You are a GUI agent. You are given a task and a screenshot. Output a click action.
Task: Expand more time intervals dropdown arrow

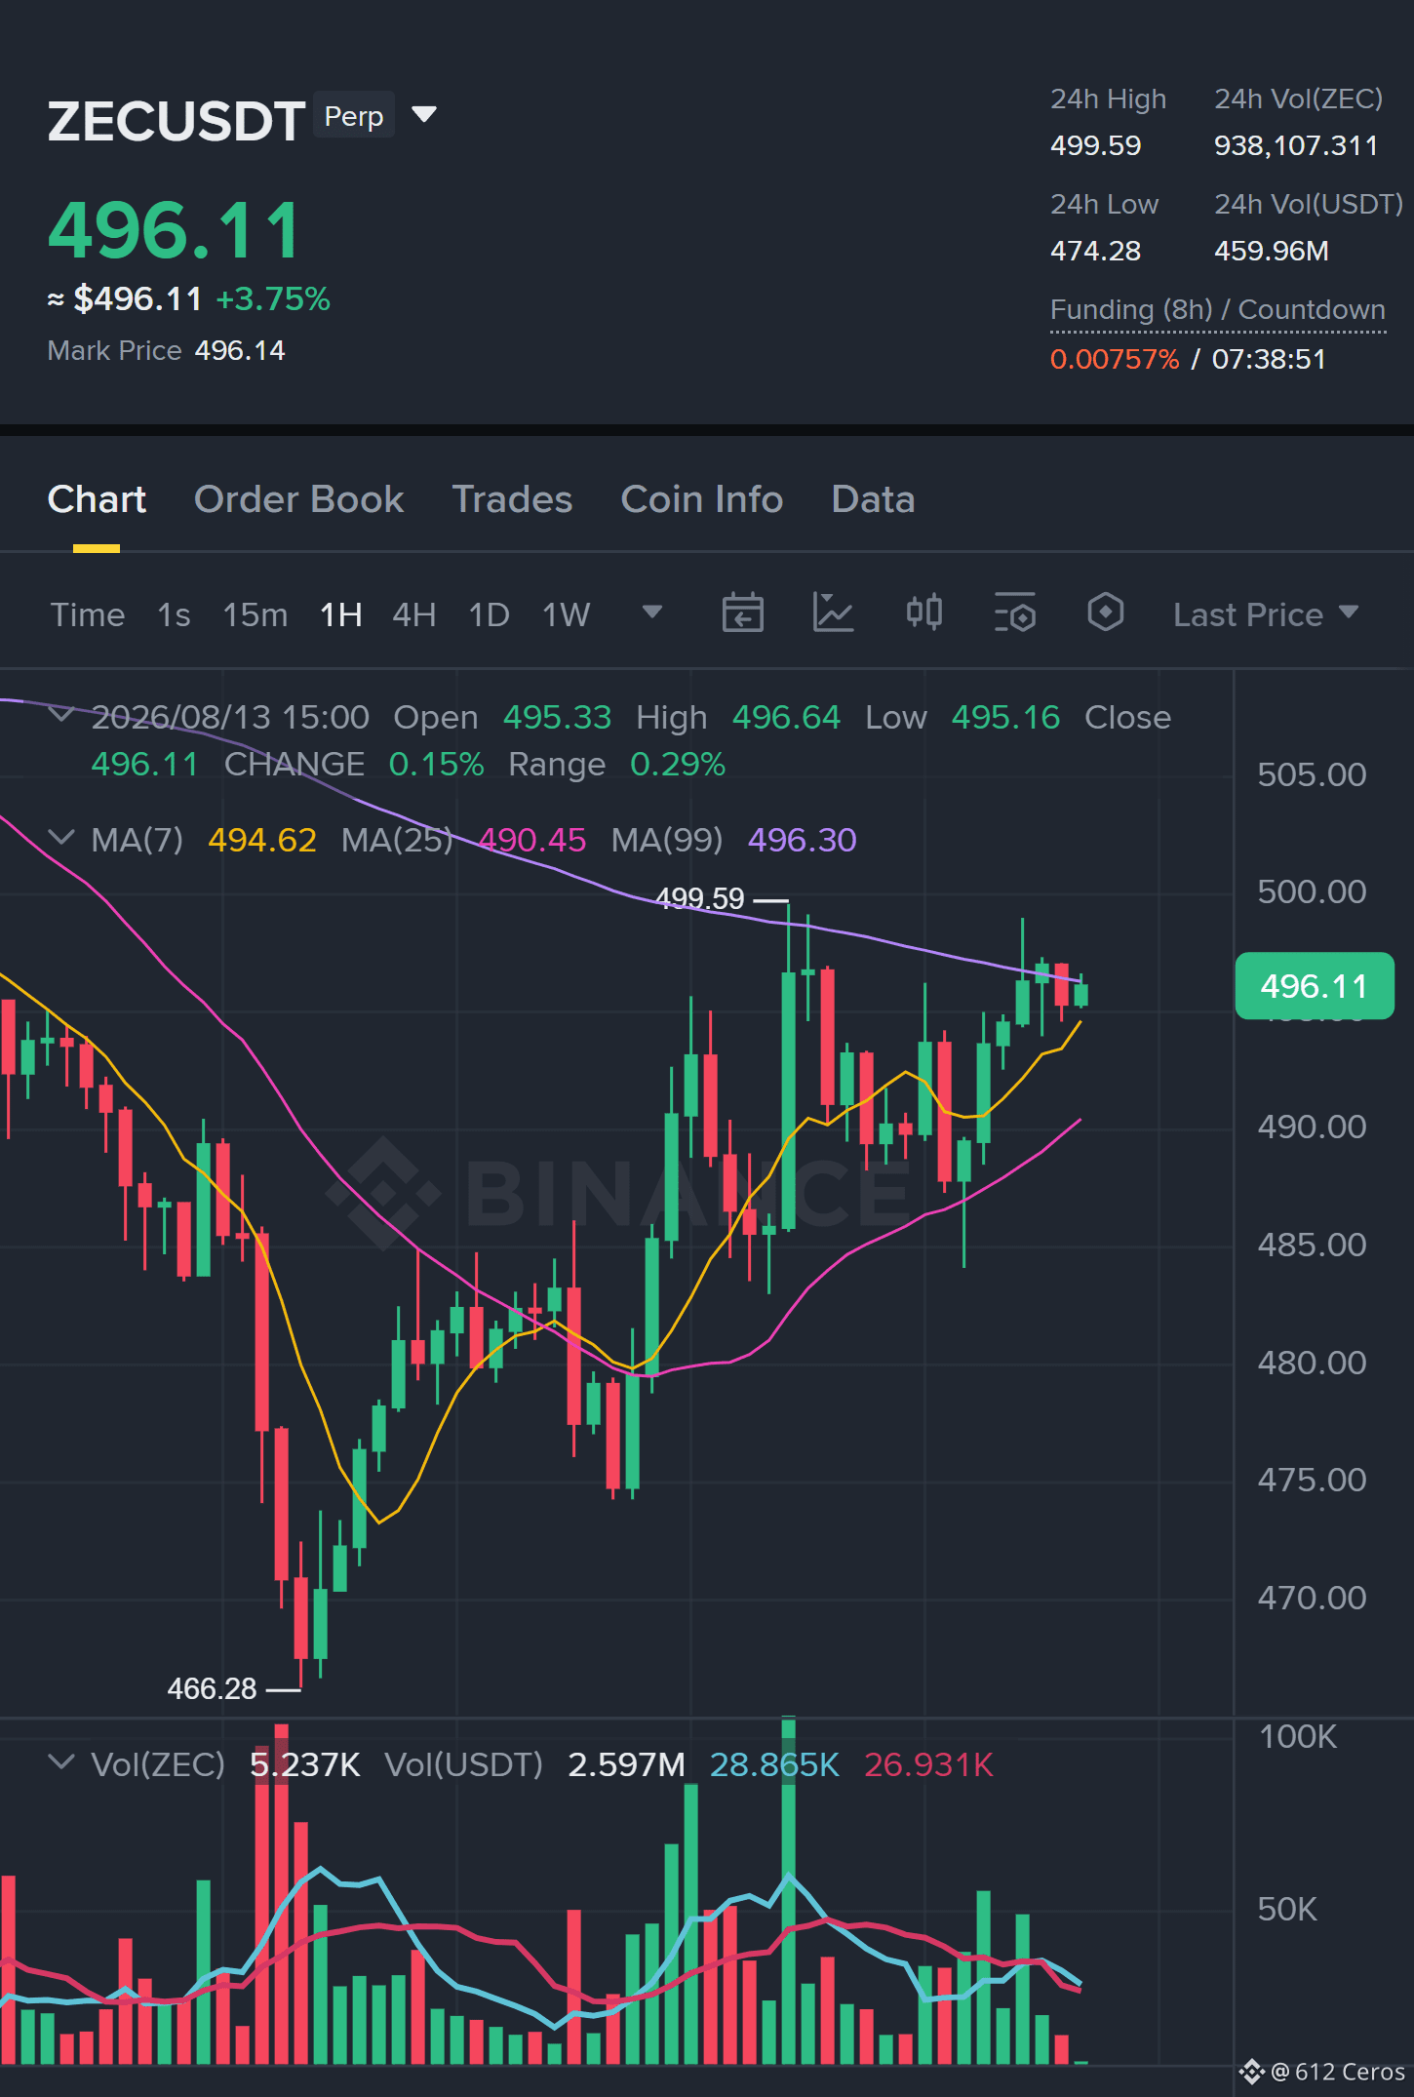point(652,613)
